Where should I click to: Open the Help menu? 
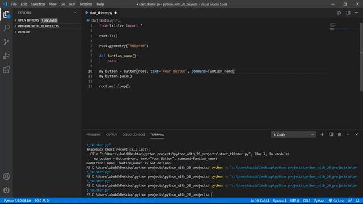point(100,4)
